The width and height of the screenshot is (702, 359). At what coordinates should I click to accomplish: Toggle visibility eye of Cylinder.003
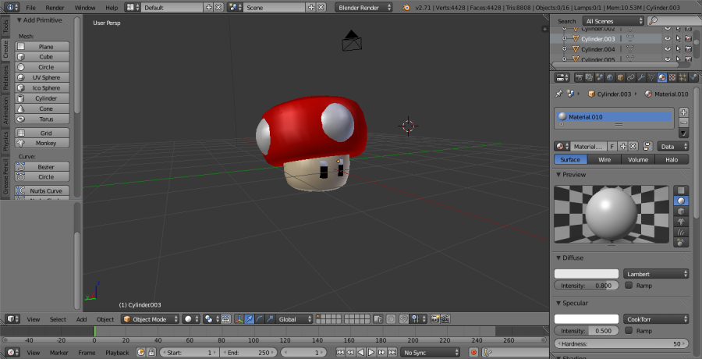click(668, 39)
